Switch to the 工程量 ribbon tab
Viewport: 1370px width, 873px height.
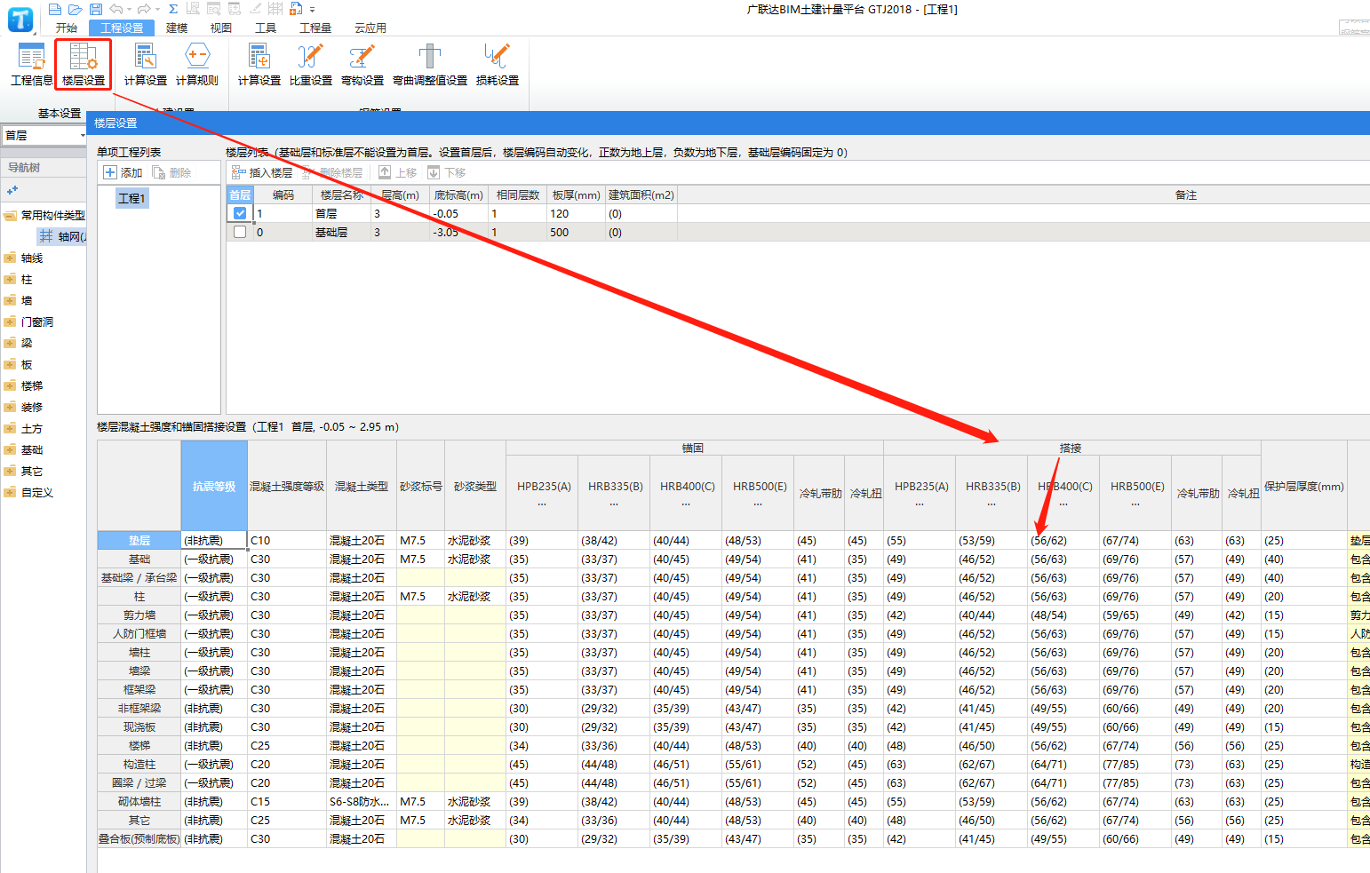click(315, 28)
